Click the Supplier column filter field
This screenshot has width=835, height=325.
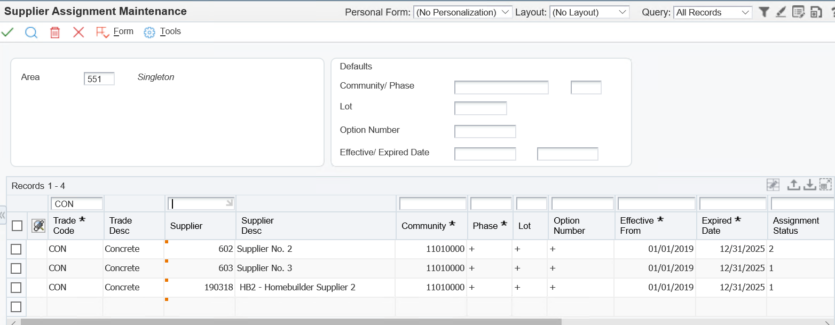[x=201, y=204]
